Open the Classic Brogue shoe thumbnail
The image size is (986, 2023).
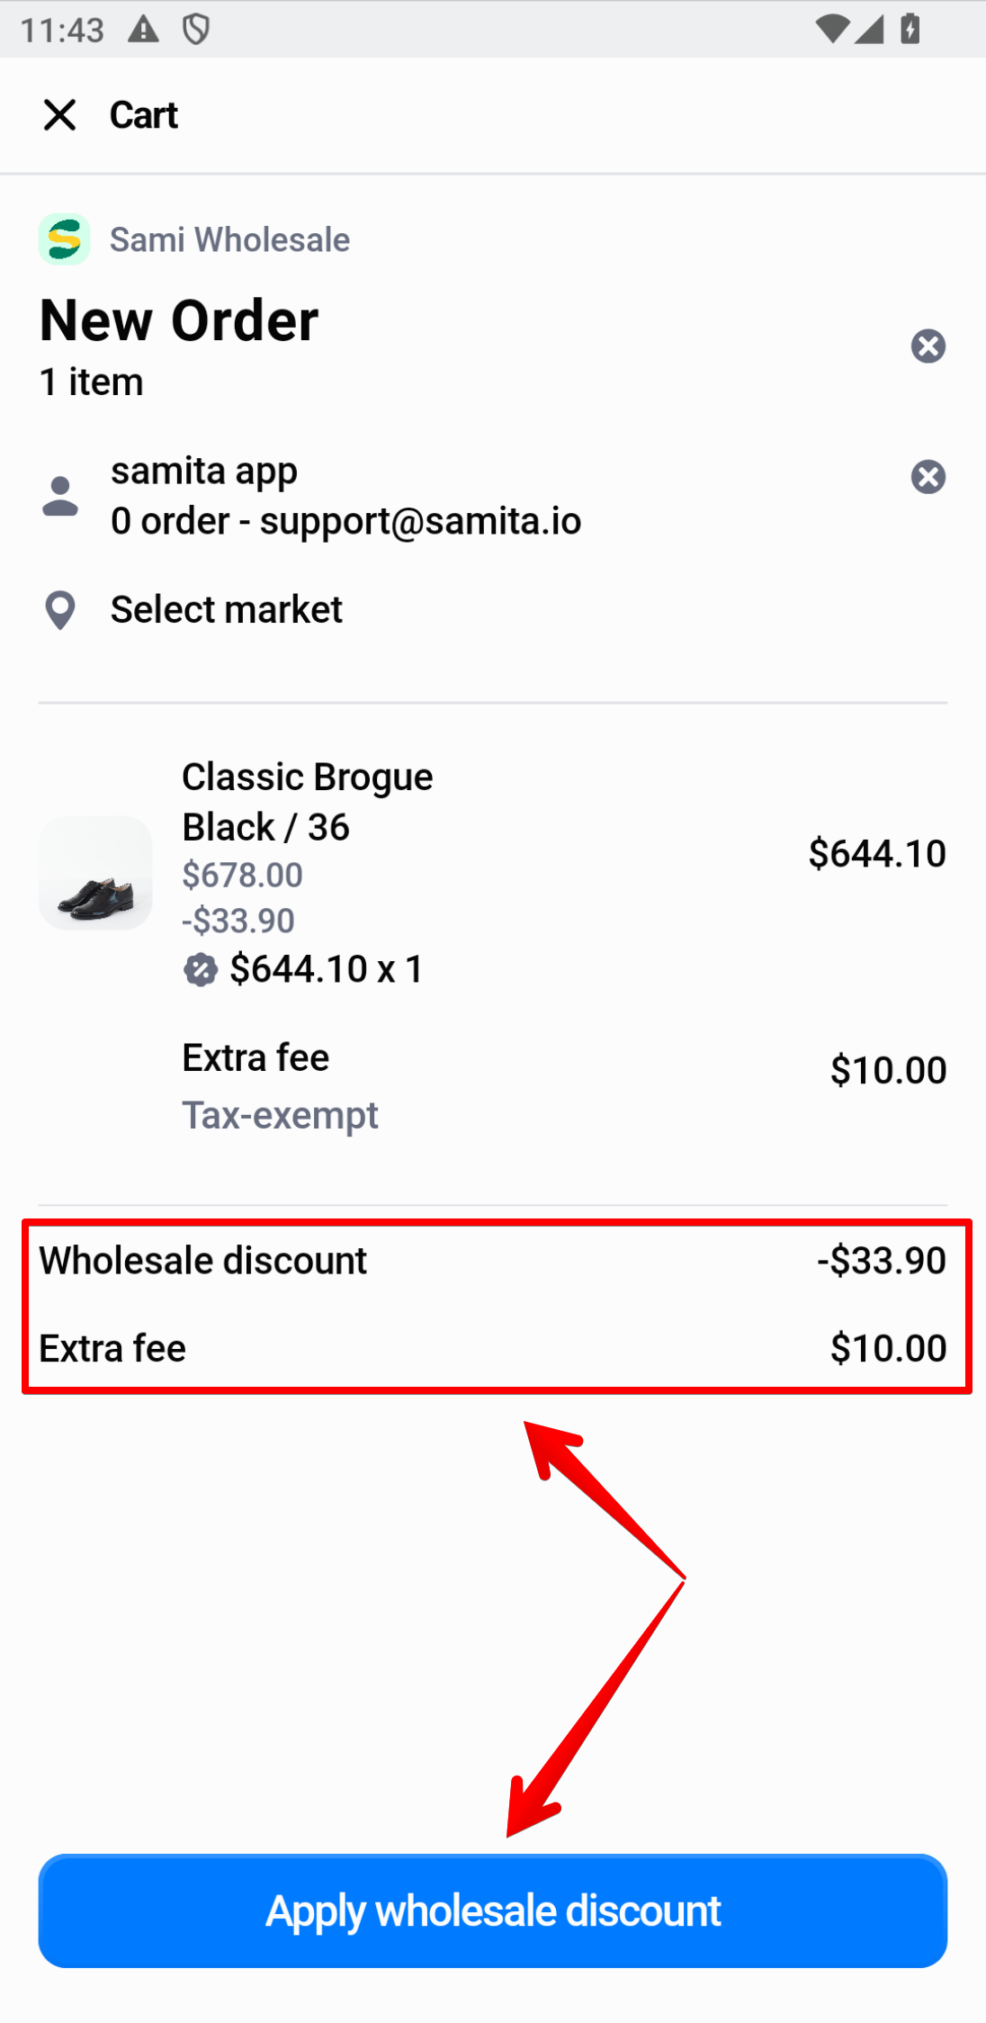(x=95, y=872)
